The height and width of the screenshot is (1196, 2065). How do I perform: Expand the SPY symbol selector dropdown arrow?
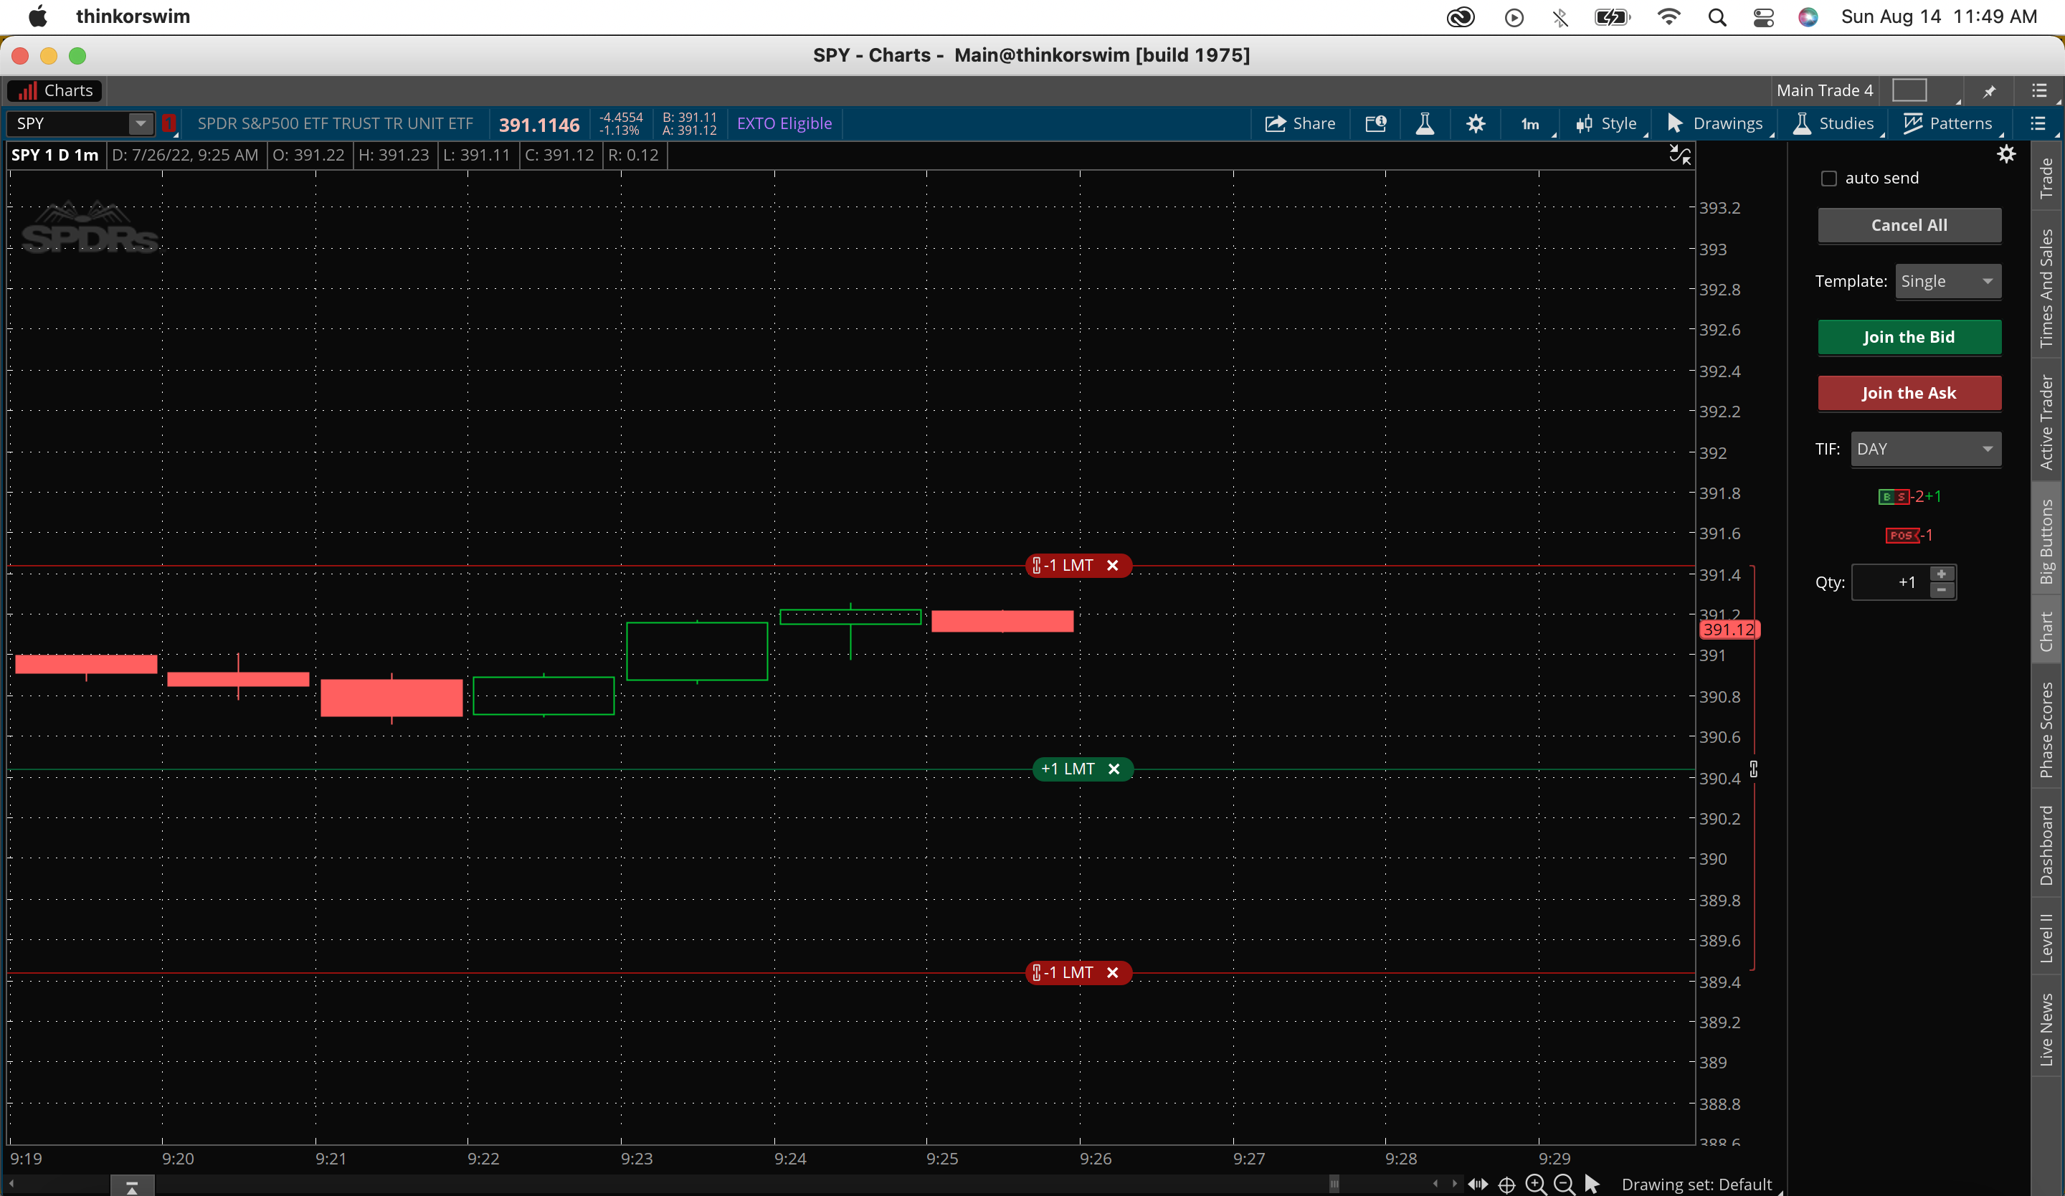click(141, 124)
